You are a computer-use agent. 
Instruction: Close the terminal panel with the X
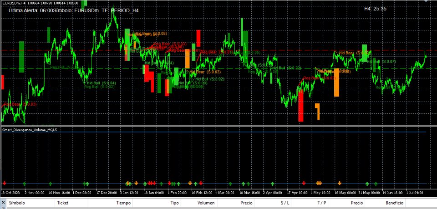[3, 202]
